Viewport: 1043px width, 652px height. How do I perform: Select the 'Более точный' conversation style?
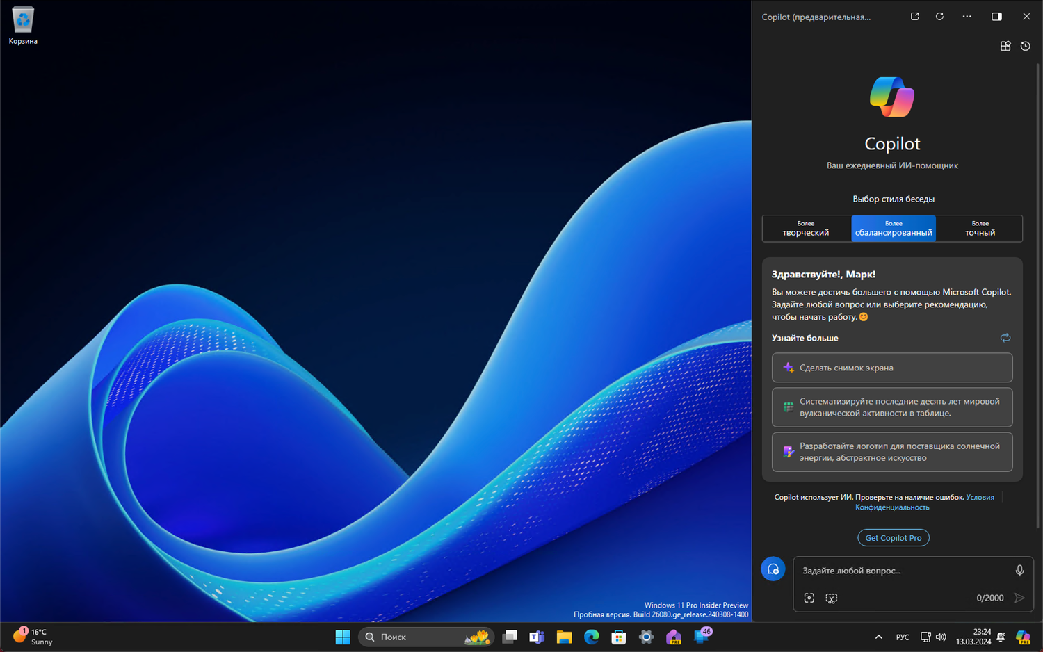[979, 229]
